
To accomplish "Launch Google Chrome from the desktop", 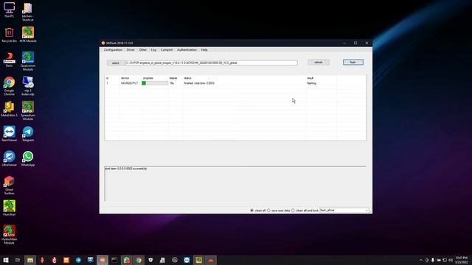I will 9,85.
